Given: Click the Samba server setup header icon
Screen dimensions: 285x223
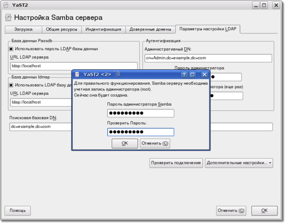Looking at the screenshot, I should point(8,18).
